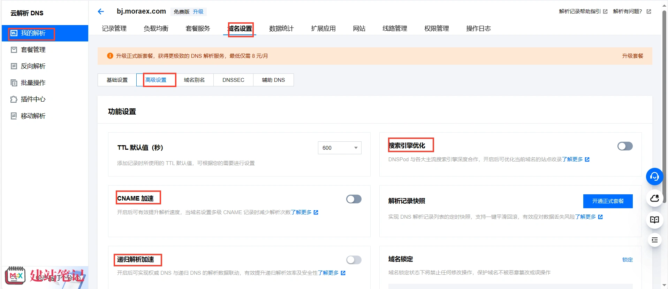The image size is (668, 289).
Task: Open 我的解析 in the sidebar
Action: [x=45, y=33]
